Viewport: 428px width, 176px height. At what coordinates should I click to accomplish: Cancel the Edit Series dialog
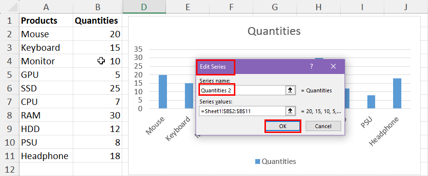click(323, 126)
